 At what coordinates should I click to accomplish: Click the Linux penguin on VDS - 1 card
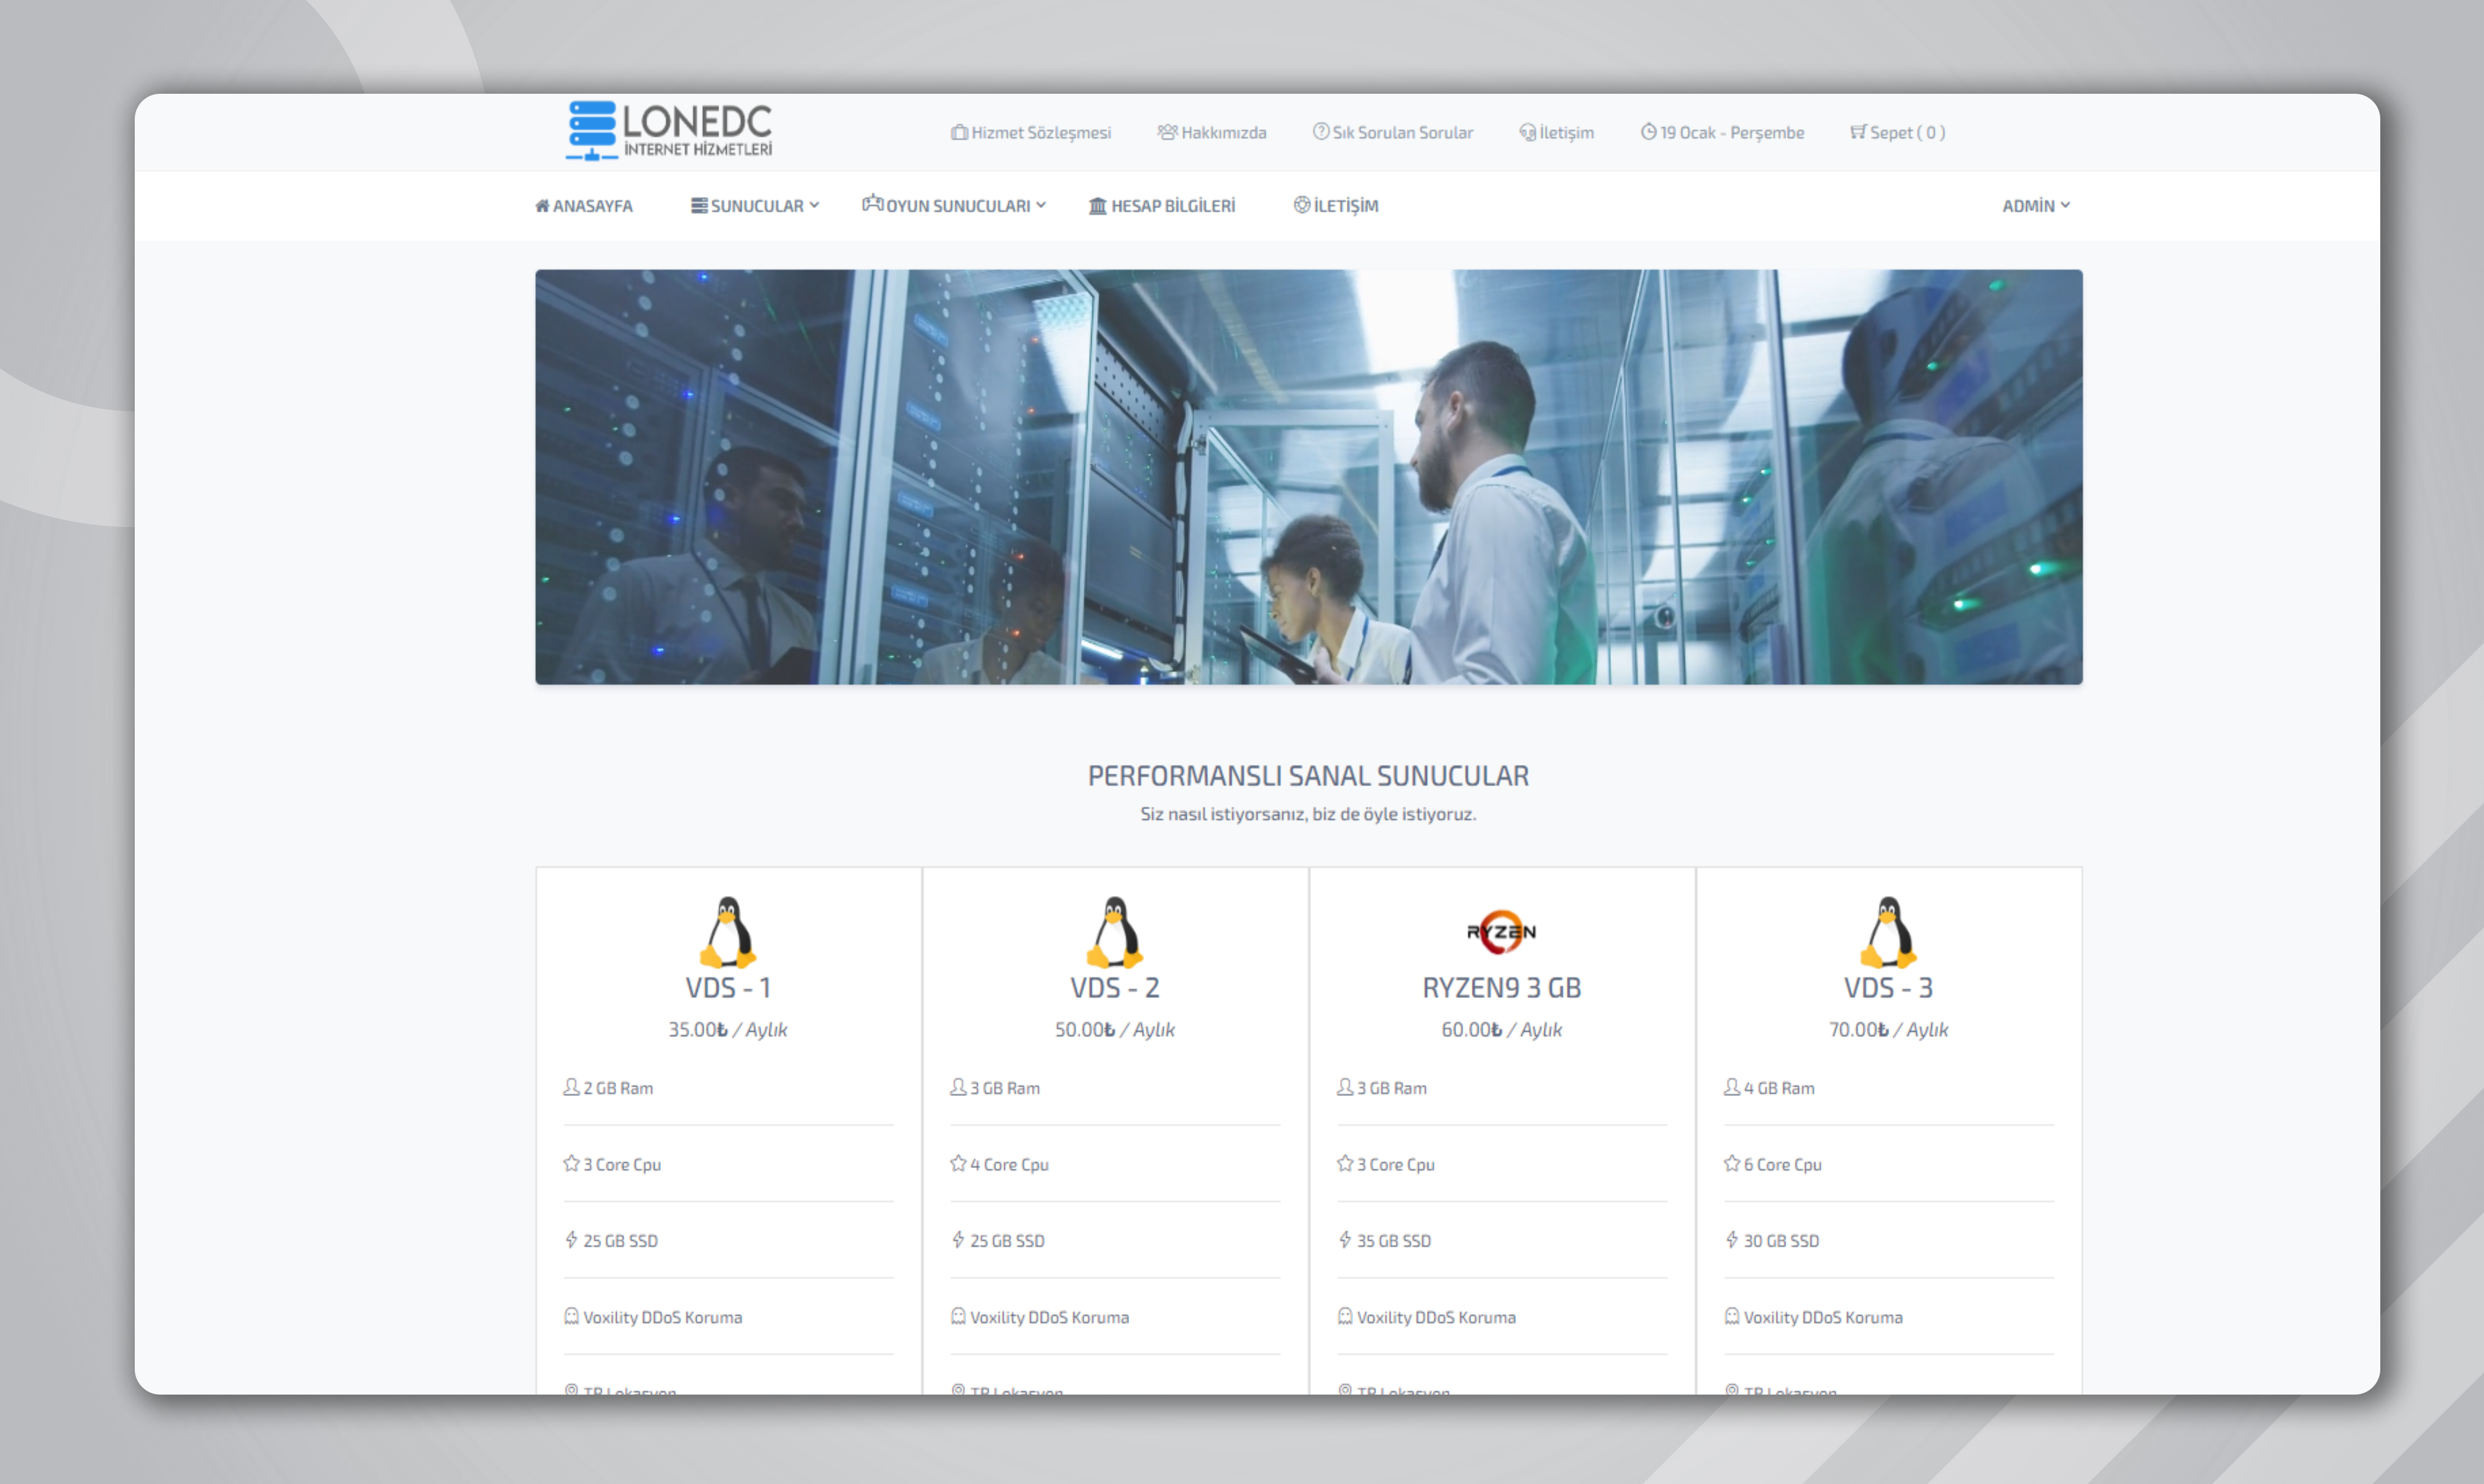click(728, 932)
